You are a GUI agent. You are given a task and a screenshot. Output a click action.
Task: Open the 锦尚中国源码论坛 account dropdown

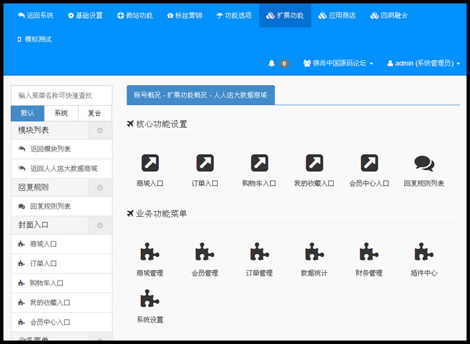(338, 64)
